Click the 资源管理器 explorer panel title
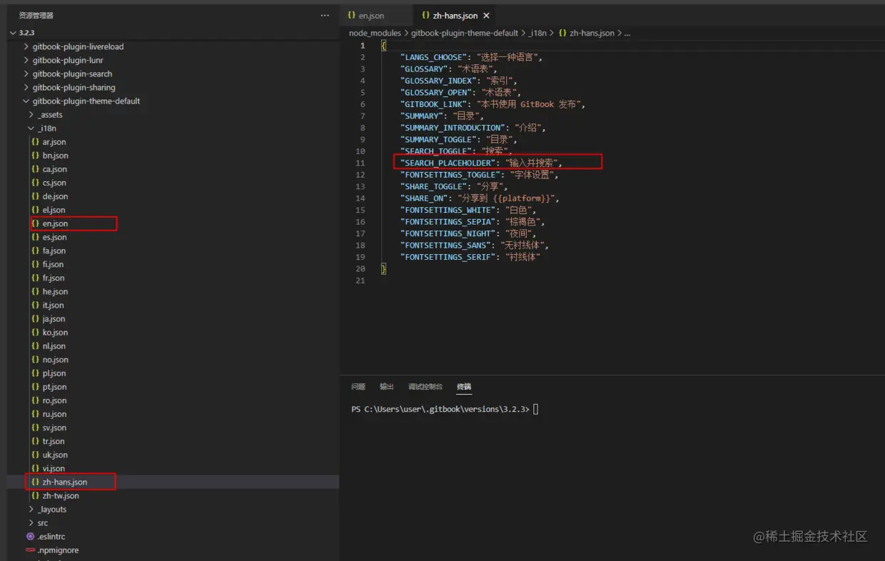 pyautogui.click(x=36, y=15)
